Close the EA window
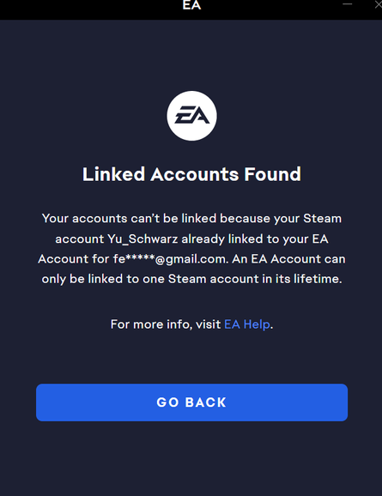Screen dimensions: 382x496 pyautogui.click(x=379, y=4)
